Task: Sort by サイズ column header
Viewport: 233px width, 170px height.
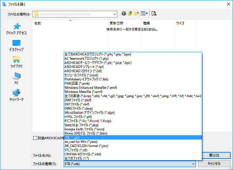Action: pos(186,23)
